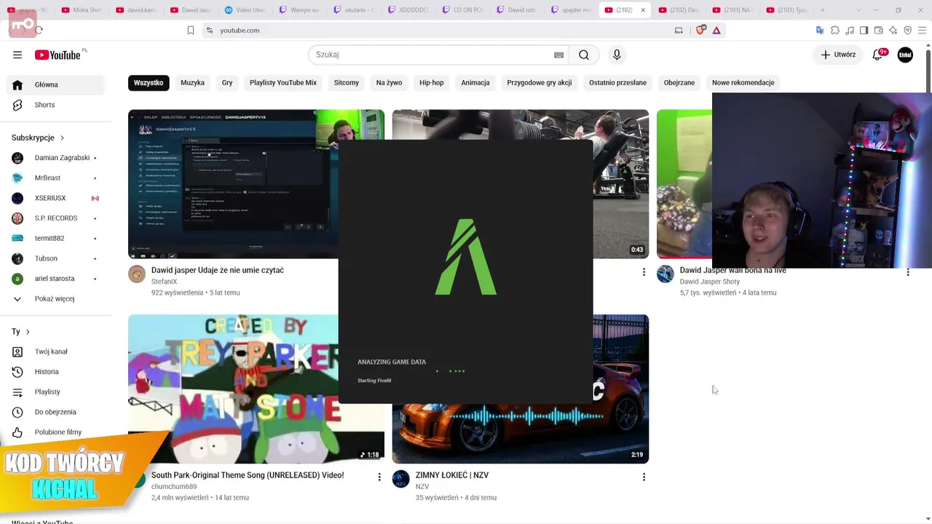
Task: Open the StefaniX channel avatar
Action: click(x=137, y=274)
